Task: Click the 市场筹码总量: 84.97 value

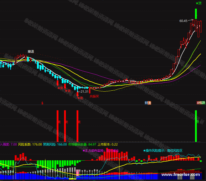Action: [82, 144]
